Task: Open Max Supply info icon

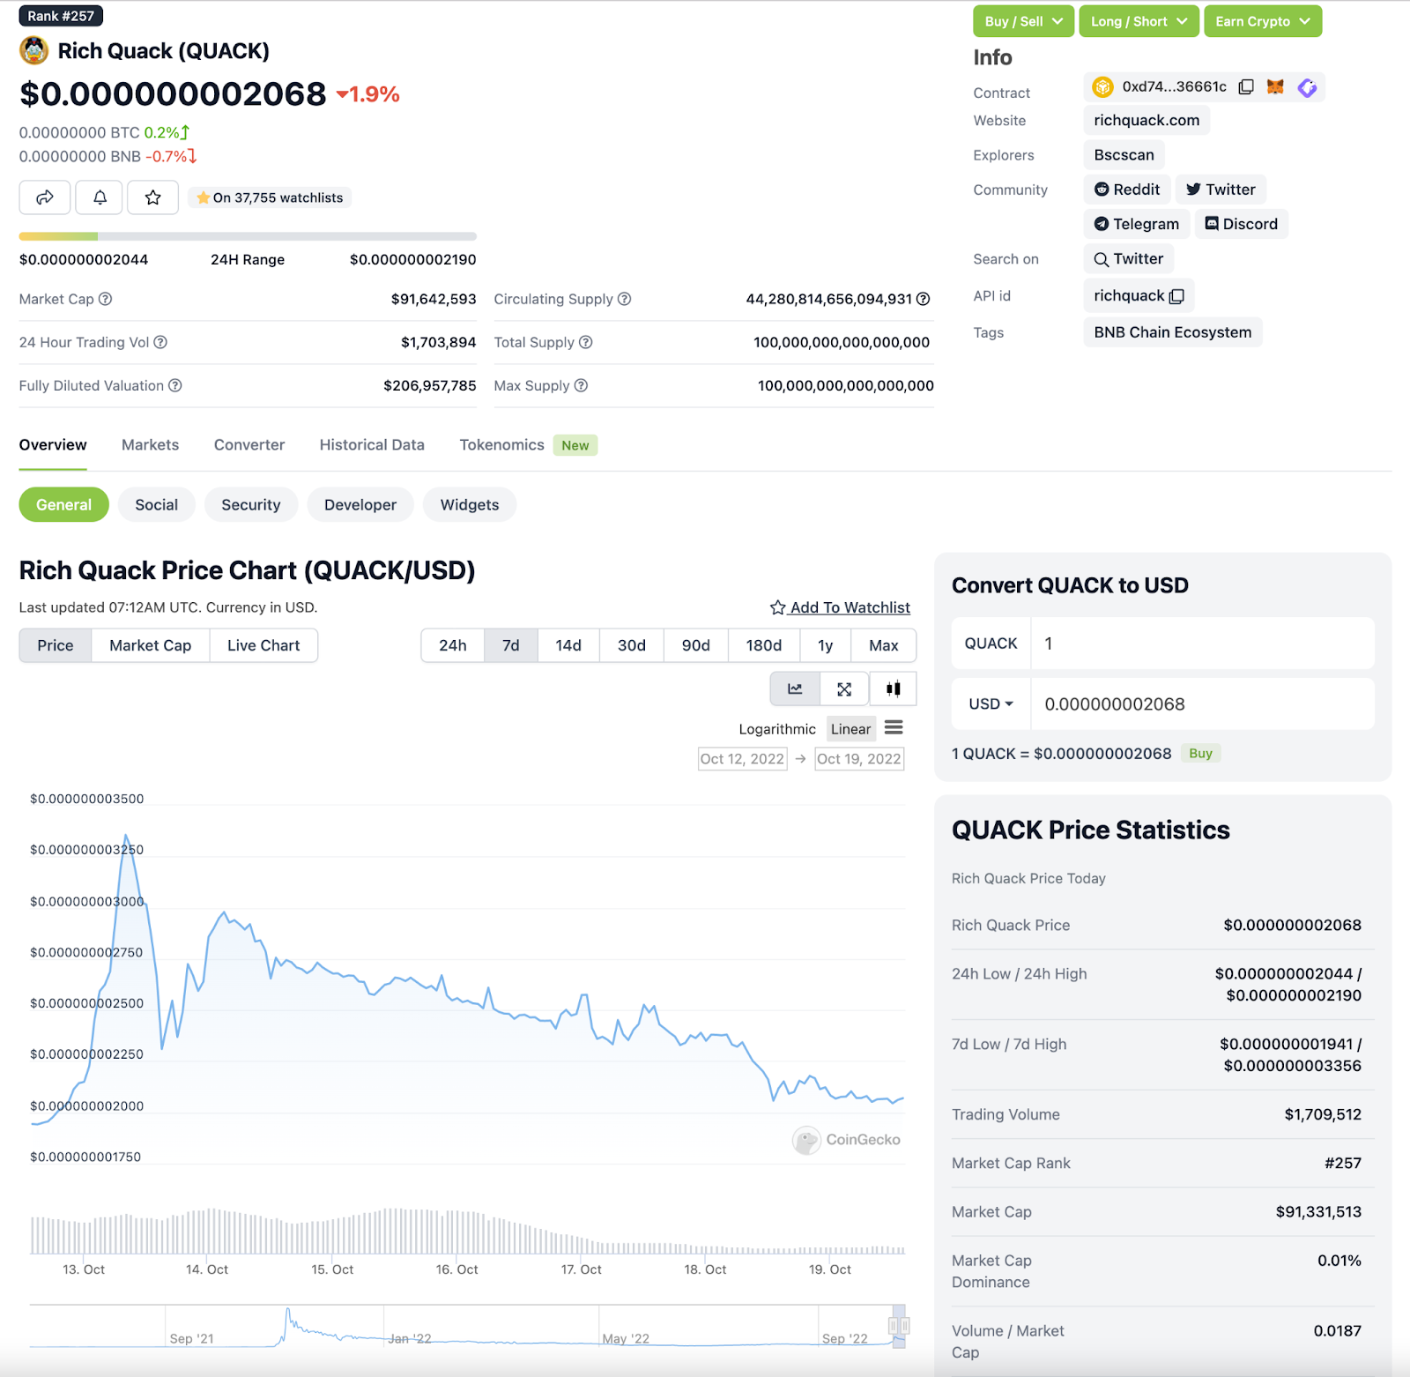Action: (x=581, y=385)
